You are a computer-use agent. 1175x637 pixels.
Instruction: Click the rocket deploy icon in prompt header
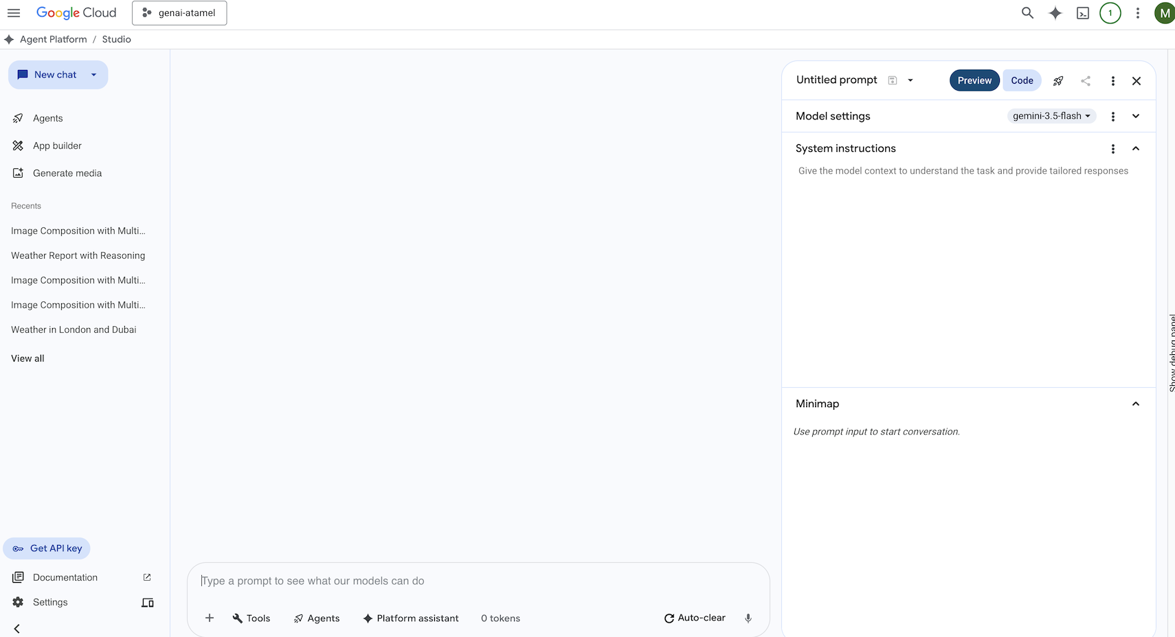(1058, 81)
